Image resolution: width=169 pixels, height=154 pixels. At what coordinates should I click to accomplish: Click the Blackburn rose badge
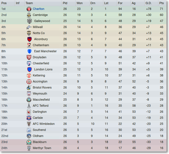click(x=29, y=142)
